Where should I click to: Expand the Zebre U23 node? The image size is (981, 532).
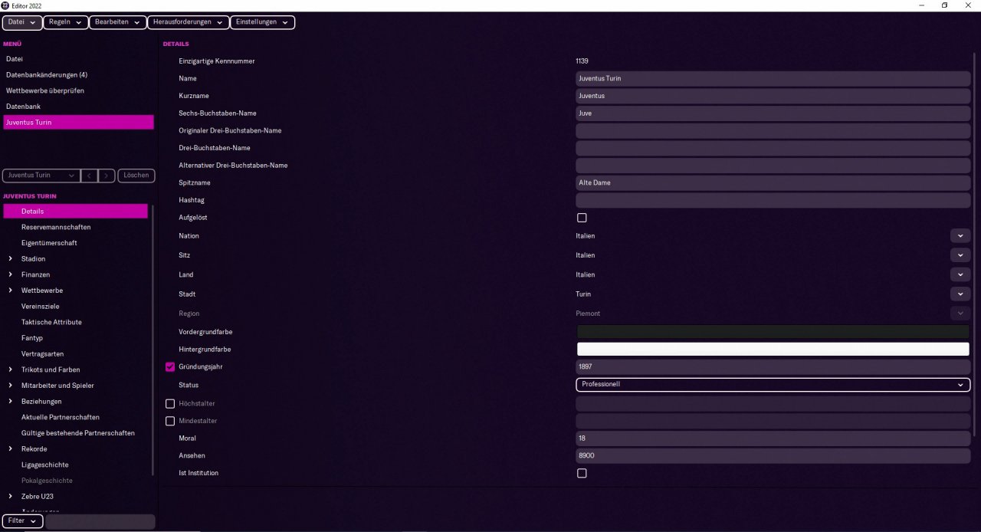click(10, 497)
